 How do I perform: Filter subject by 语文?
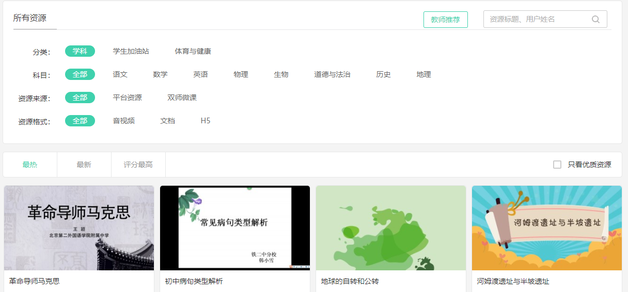(120, 74)
